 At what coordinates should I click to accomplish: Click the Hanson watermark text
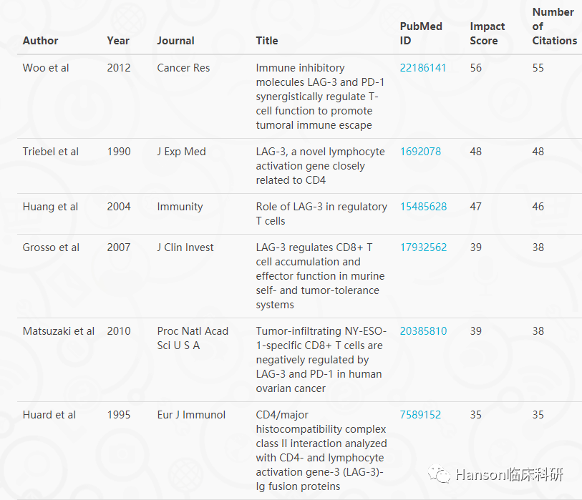tap(509, 474)
